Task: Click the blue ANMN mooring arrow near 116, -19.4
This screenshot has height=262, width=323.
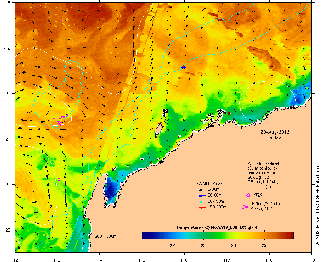Action: [183, 67]
